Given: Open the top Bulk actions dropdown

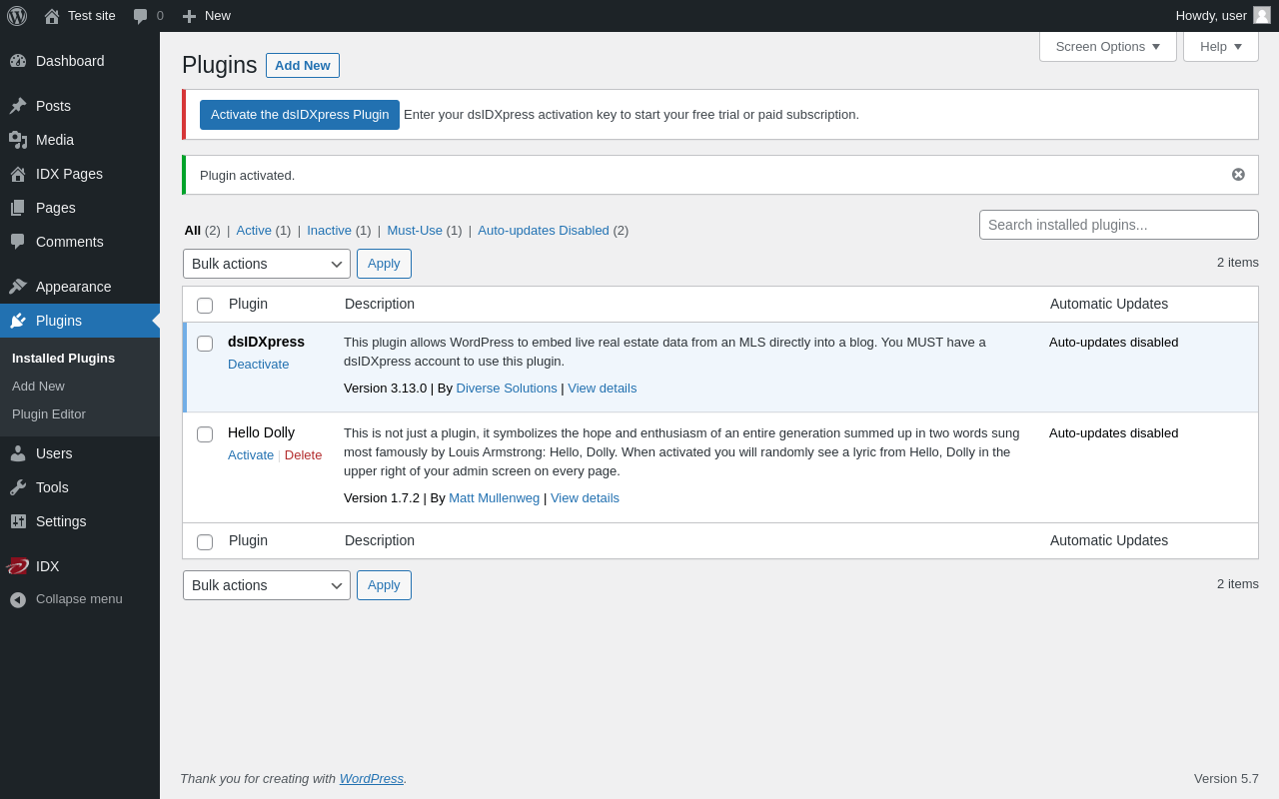Looking at the screenshot, I should [267, 264].
